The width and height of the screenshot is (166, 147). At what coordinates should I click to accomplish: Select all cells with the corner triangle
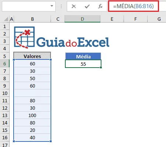tap(6, 19)
